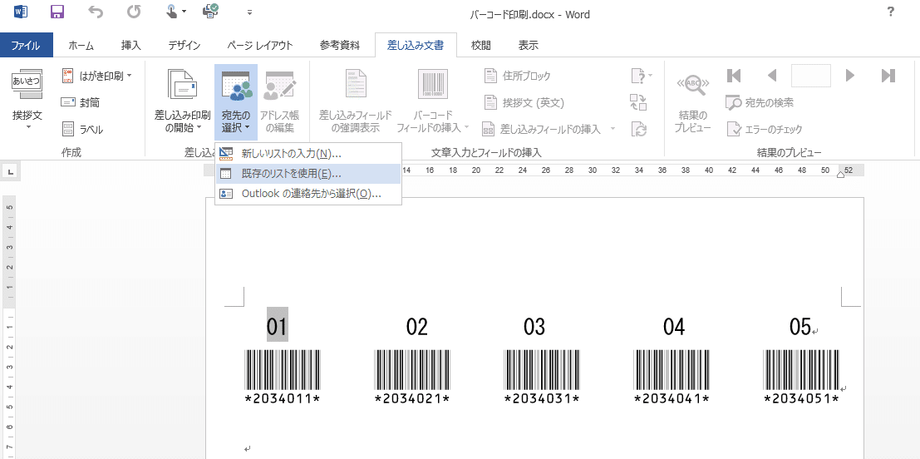Click バーコードフィールドの挿入 button

pos(433,101)
